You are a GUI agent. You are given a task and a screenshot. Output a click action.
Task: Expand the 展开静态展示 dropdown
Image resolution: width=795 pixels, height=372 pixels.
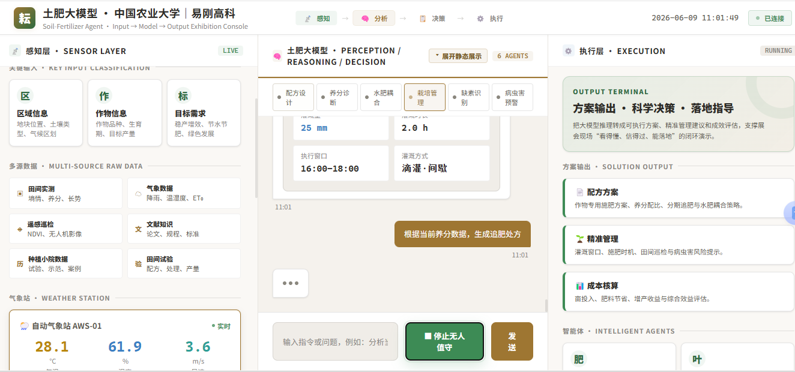[x=458, y=56]
